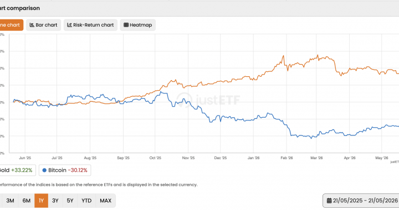Screen dimensions: 399x210
Task: Click Bitcoin performance value -30.12%
Action: pyautogui.click(x=78, y=170)
